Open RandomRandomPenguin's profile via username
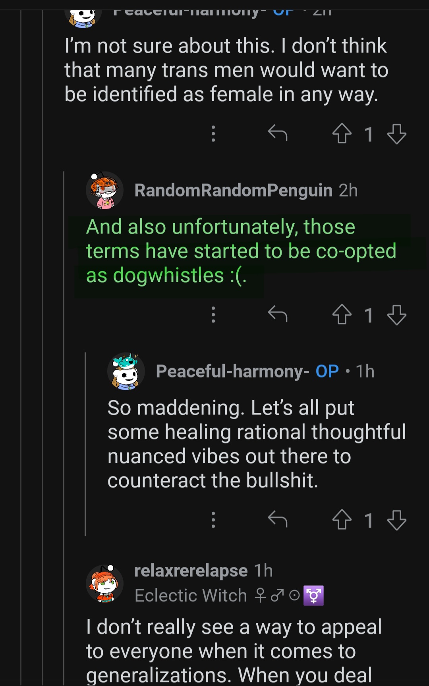 click(233, 190)
